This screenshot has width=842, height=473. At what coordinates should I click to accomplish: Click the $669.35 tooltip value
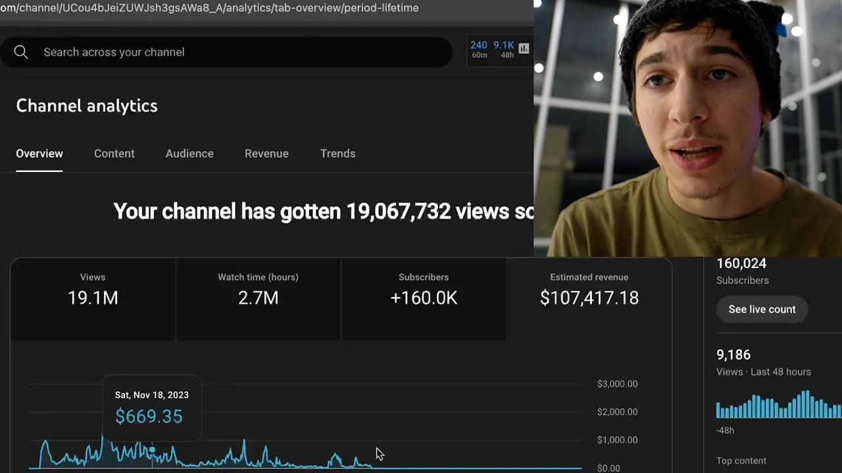pos(149,417)
